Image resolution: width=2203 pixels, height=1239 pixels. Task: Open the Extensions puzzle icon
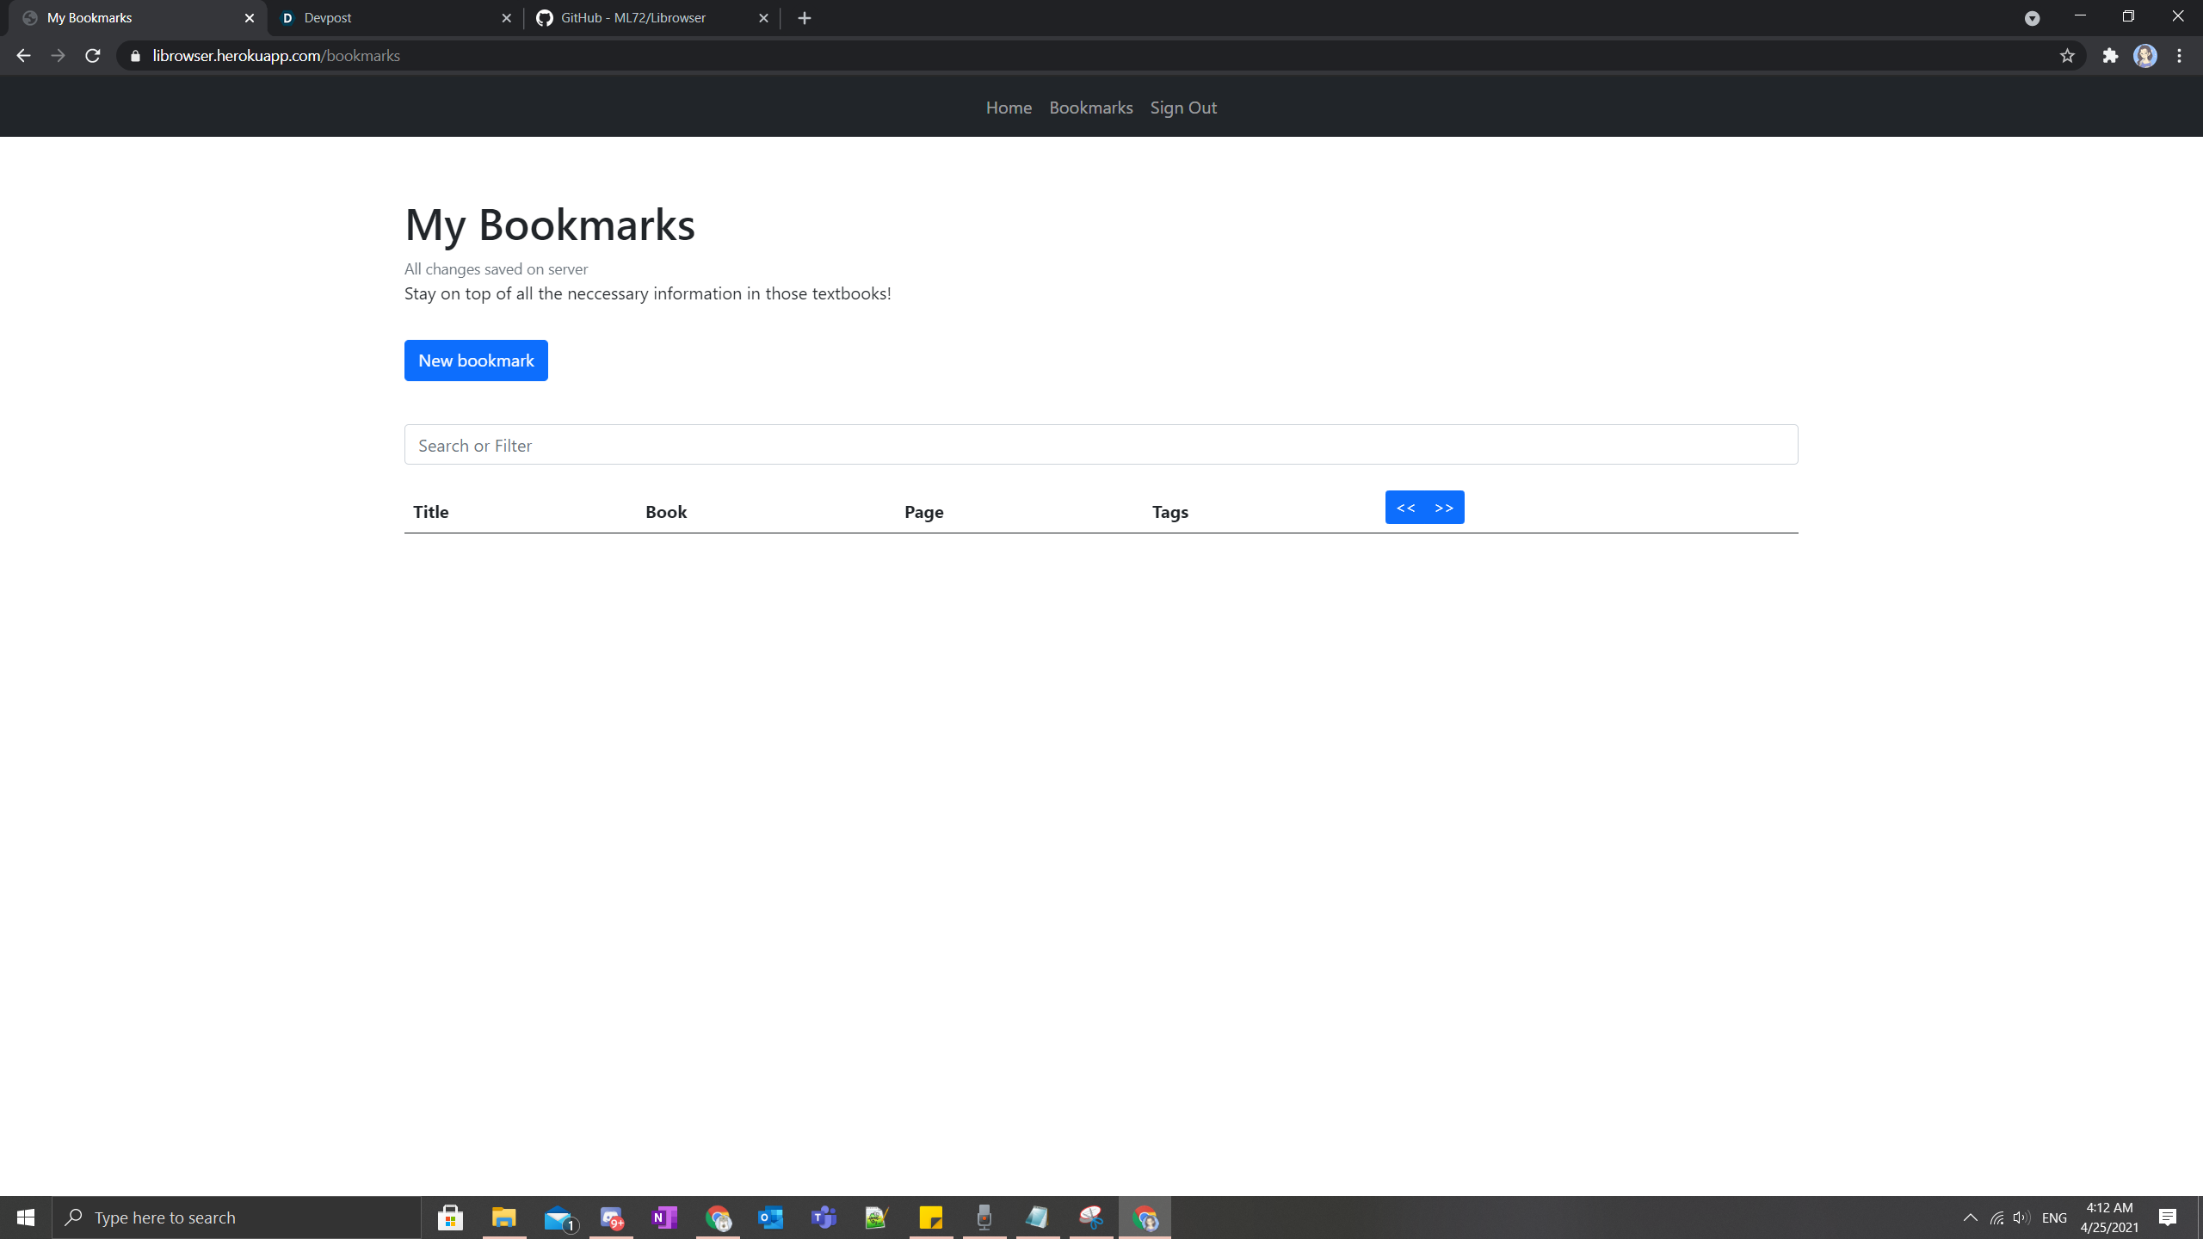click(x=2110, y=56)
